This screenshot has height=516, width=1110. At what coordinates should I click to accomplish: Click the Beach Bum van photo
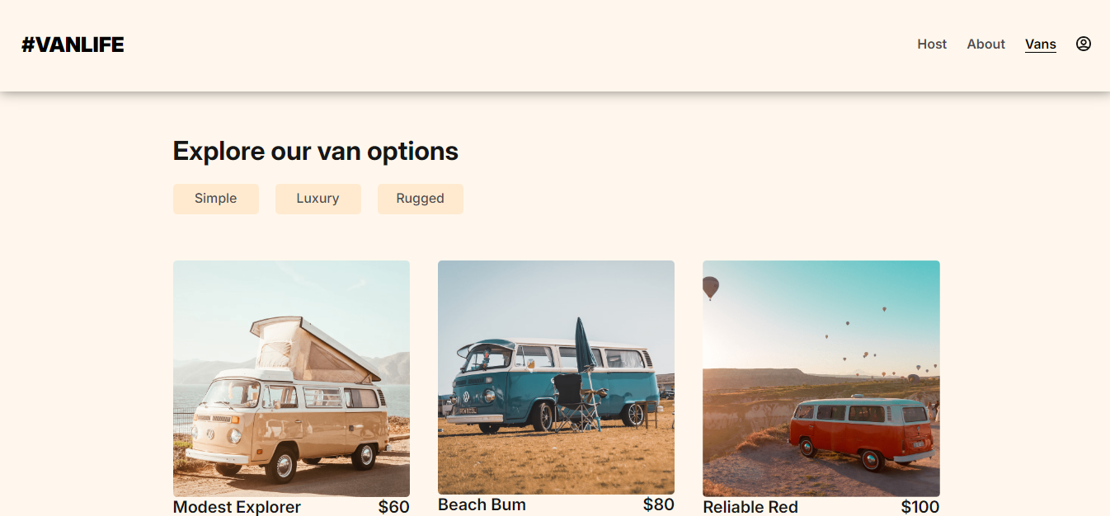tap(556, 378)
